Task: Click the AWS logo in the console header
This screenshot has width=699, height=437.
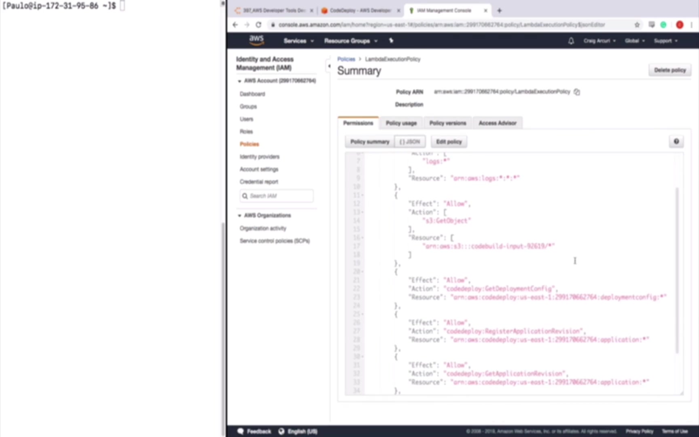Action: [256, 40]
